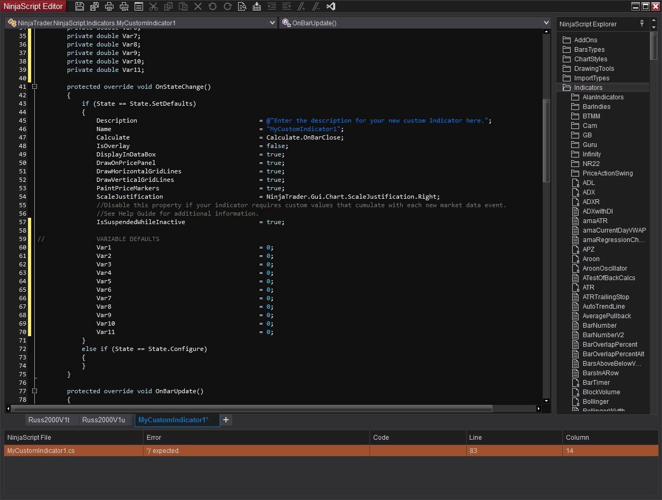Click the Uncomment selection icon

pos(316,7)
